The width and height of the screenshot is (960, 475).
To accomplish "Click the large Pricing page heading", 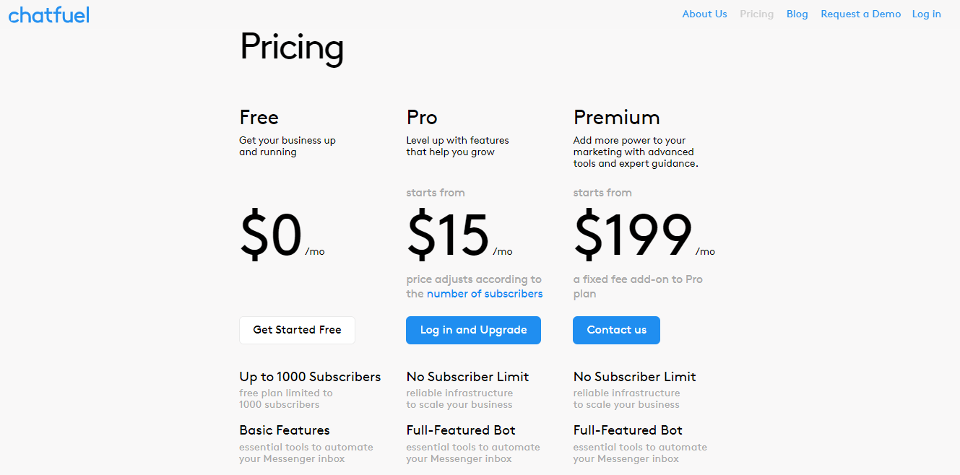I will tap(292, 48).
